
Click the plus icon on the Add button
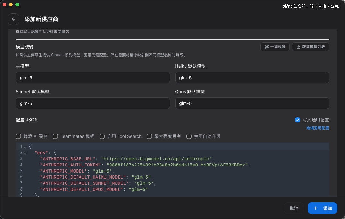click(x=316, y=208)
